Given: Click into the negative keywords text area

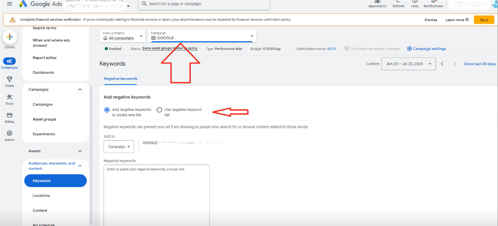Looking at the screenshot, I should 157,195.
